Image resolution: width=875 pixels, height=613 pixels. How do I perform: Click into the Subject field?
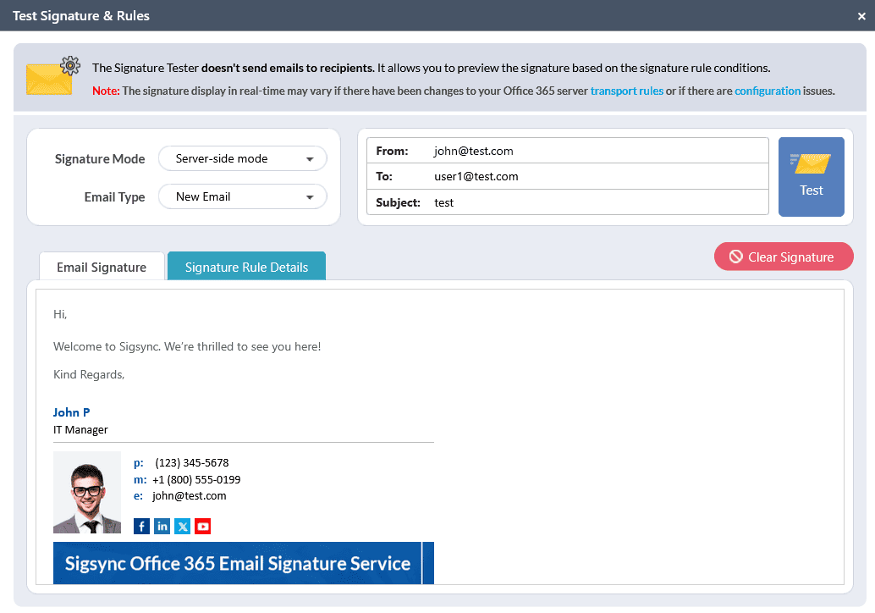pyautogui.click(x=597, y=202)
